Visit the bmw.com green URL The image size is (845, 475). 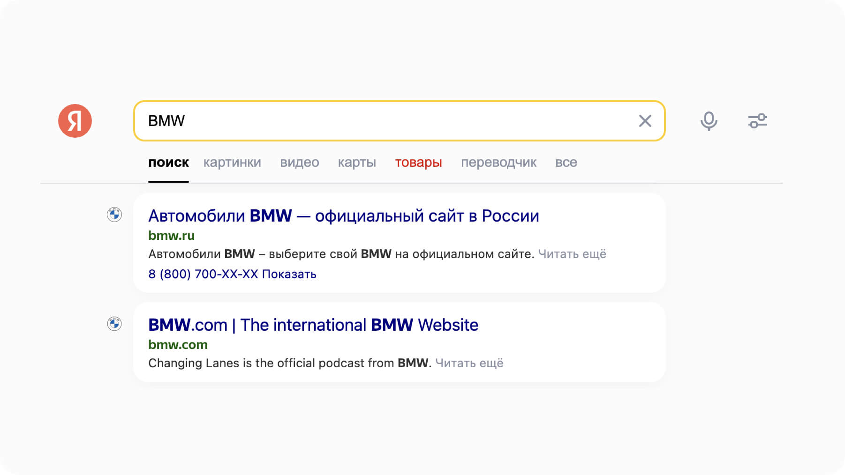coord(178,344)
